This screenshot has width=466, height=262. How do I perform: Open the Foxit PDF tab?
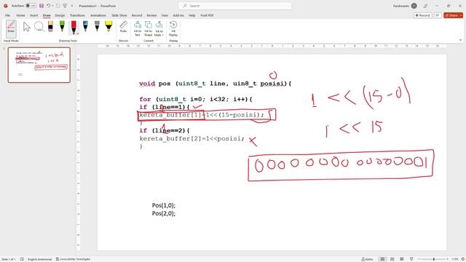click(207, 15)
